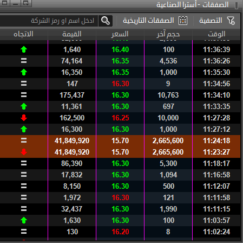Click the detach window icon in title bar

point(26,3)
